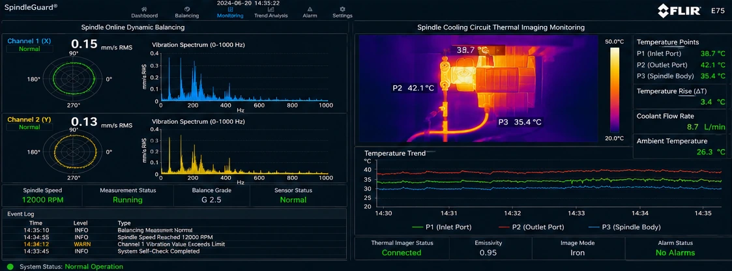Viewport: 732px width, 271px height.
Task: Click the Coolant Flow Rate 8.7 L/min value
Action: click(x=707, y=127)
